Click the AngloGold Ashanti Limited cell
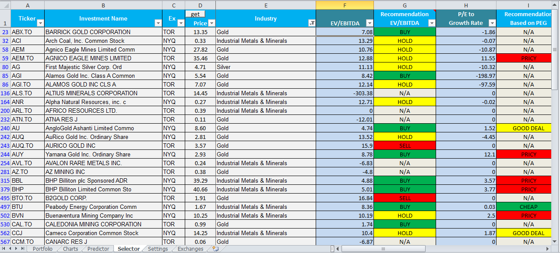 pyautogui.click(x=103, y=128)
